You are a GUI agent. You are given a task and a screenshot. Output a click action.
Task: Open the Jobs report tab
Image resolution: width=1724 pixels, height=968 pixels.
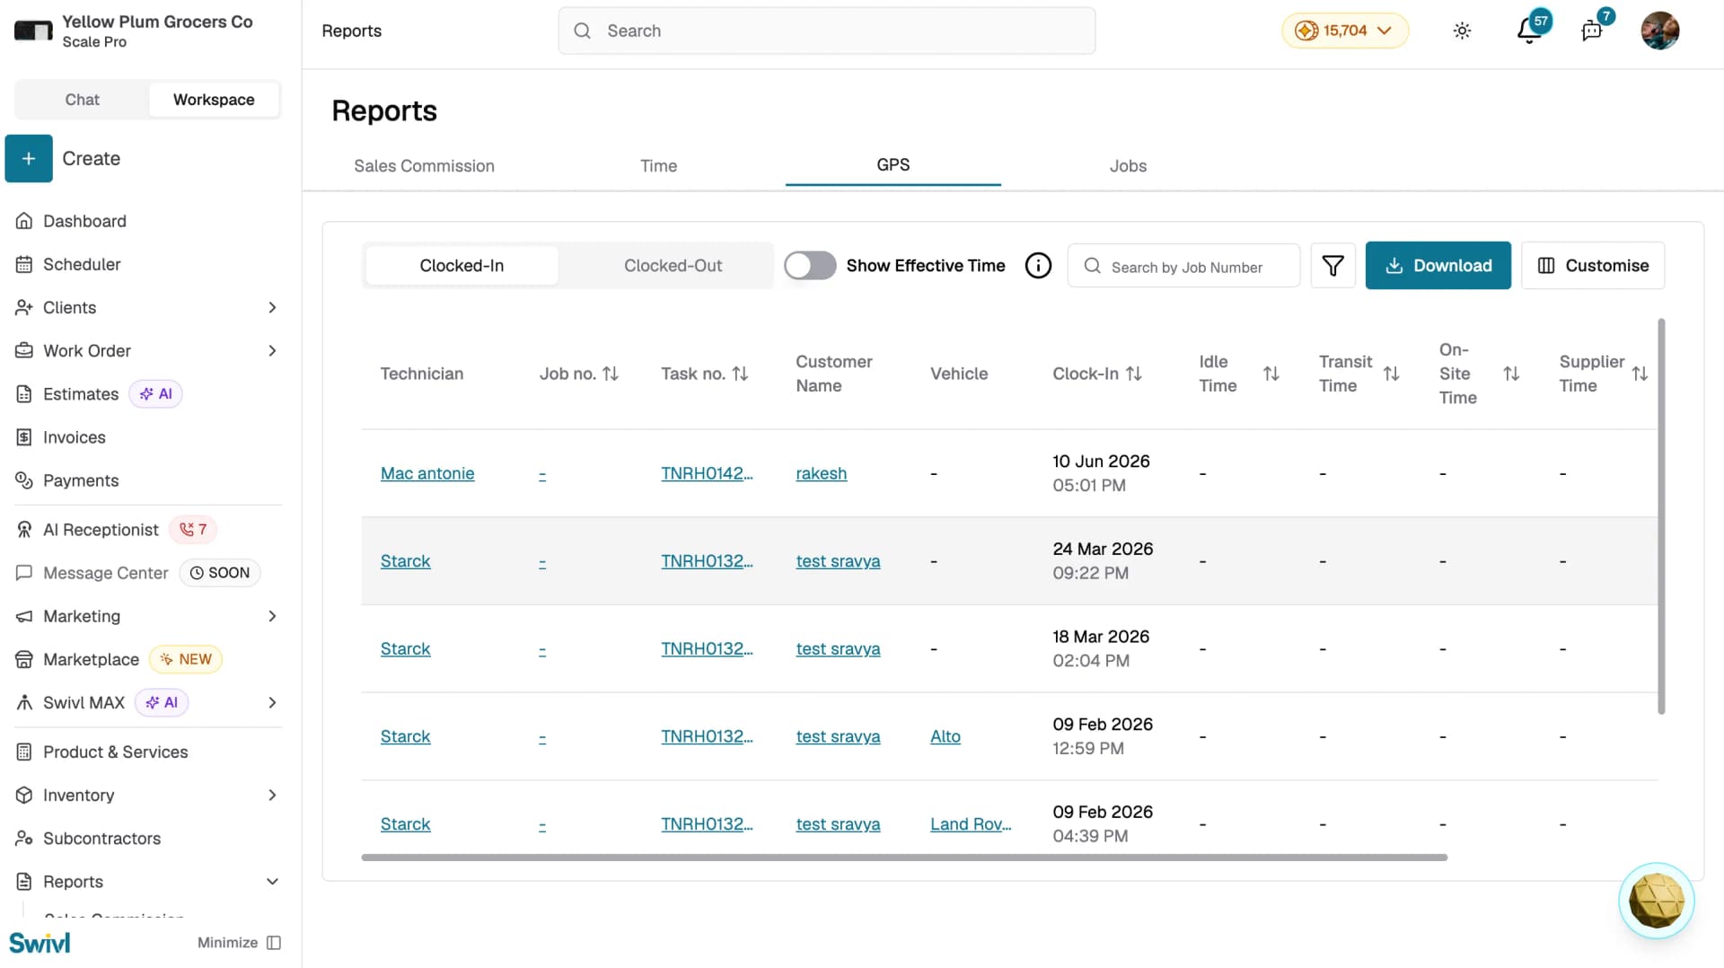[1128, 166]
